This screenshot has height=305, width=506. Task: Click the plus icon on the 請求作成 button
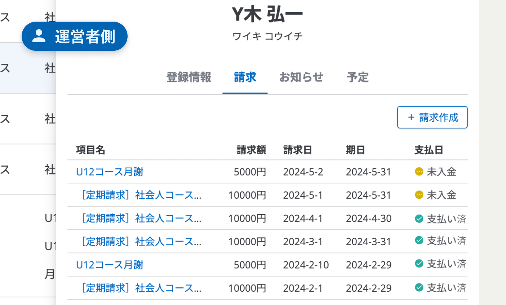pyautogui.click(x=411, y=117)
